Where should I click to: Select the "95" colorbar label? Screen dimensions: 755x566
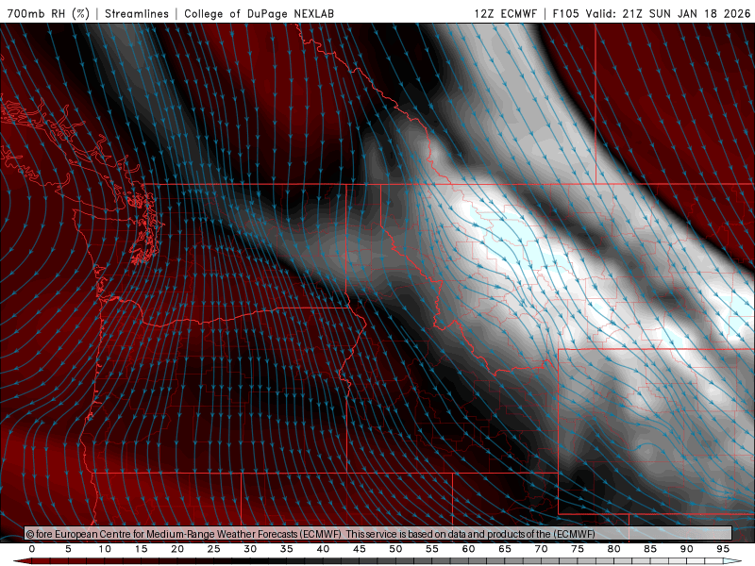pos(723,549)
